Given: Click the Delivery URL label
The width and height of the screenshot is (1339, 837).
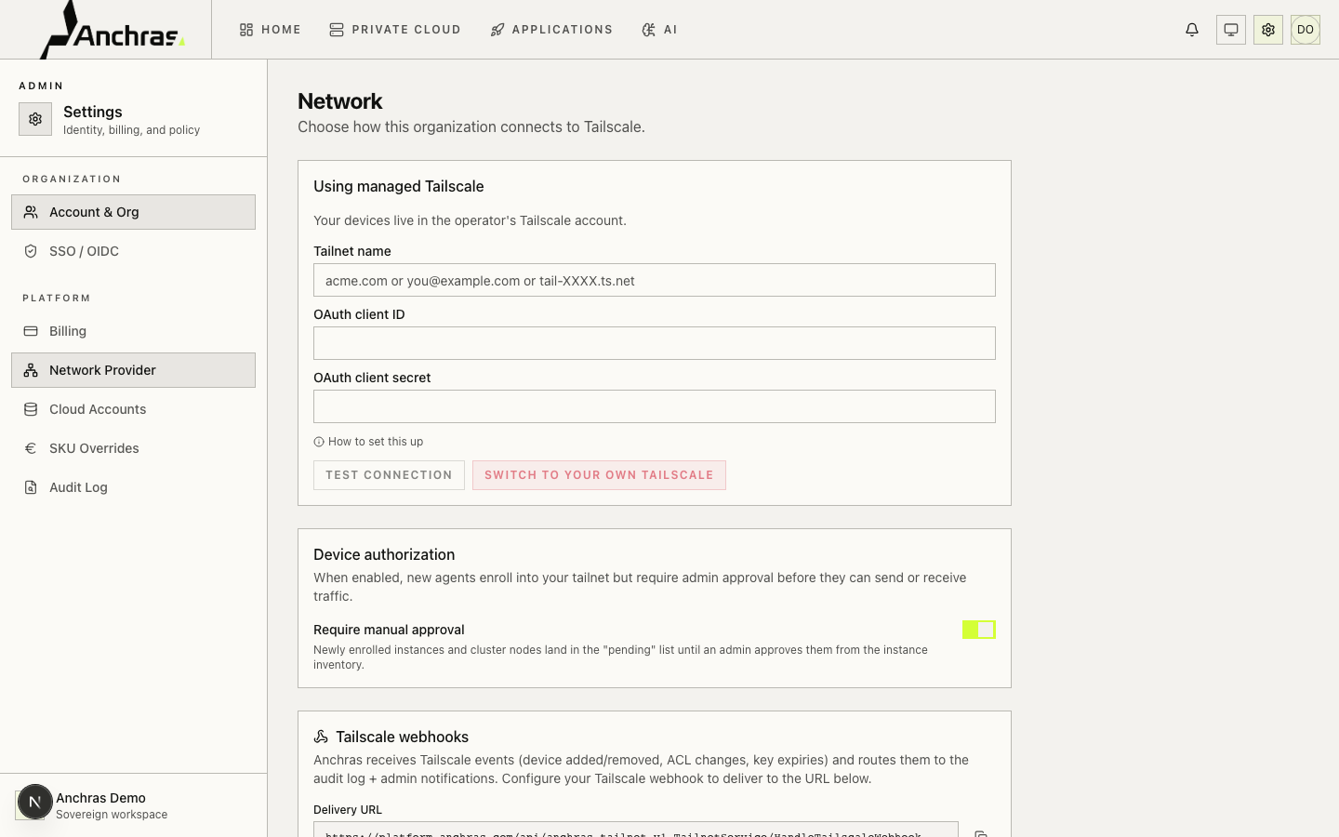Looking at the screenshot, I should [348, 810].
